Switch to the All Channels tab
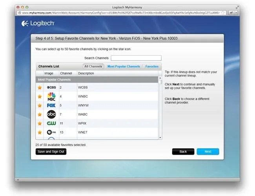 [x=93, y=66]
